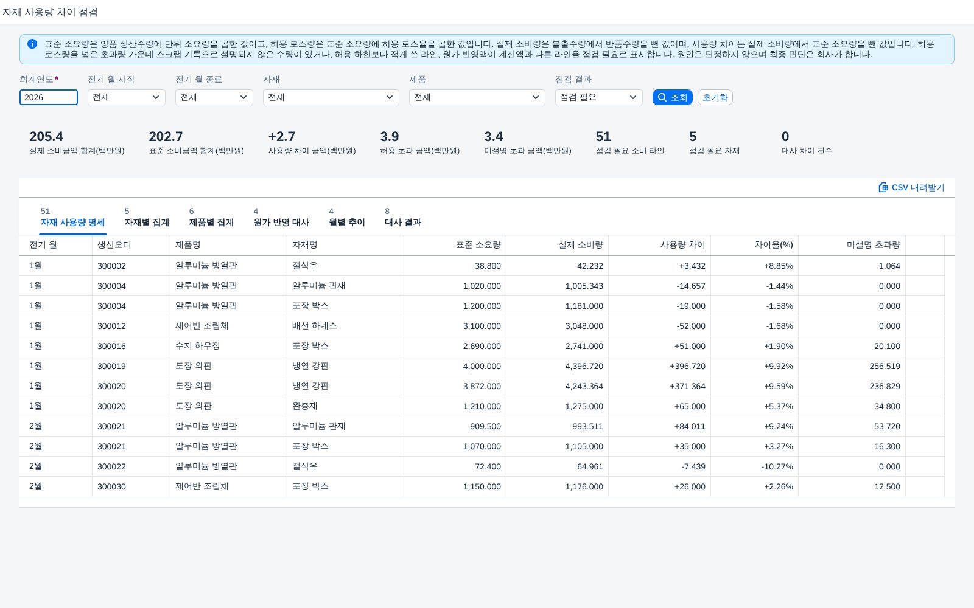Click the 생산오더 column header
The image size is (974, 608).
pyautogui.click(x=131, y=245)
